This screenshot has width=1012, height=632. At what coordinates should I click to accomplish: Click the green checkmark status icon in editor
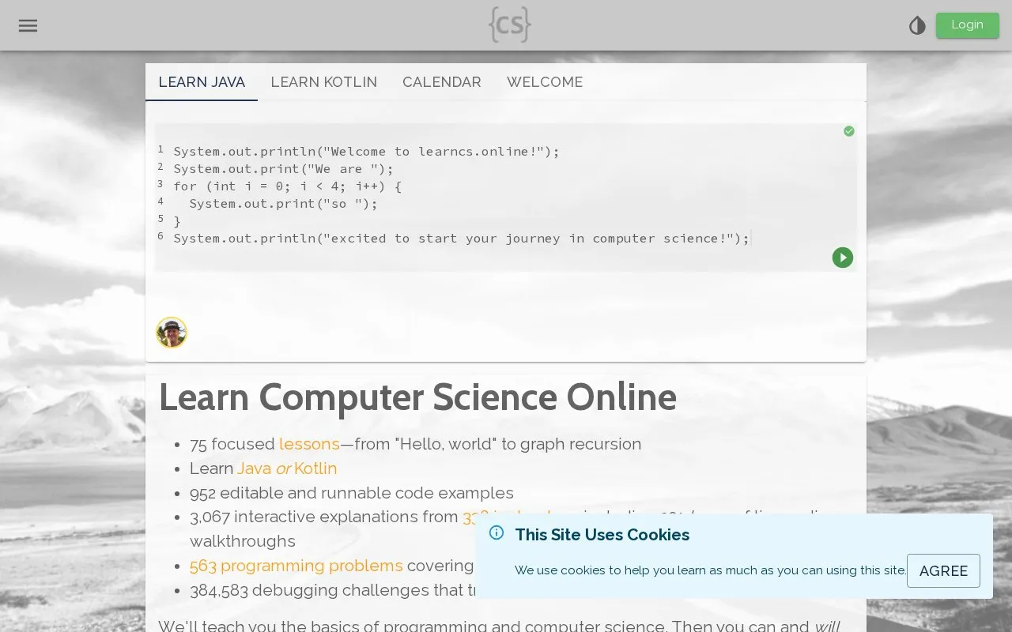[849, 131]
